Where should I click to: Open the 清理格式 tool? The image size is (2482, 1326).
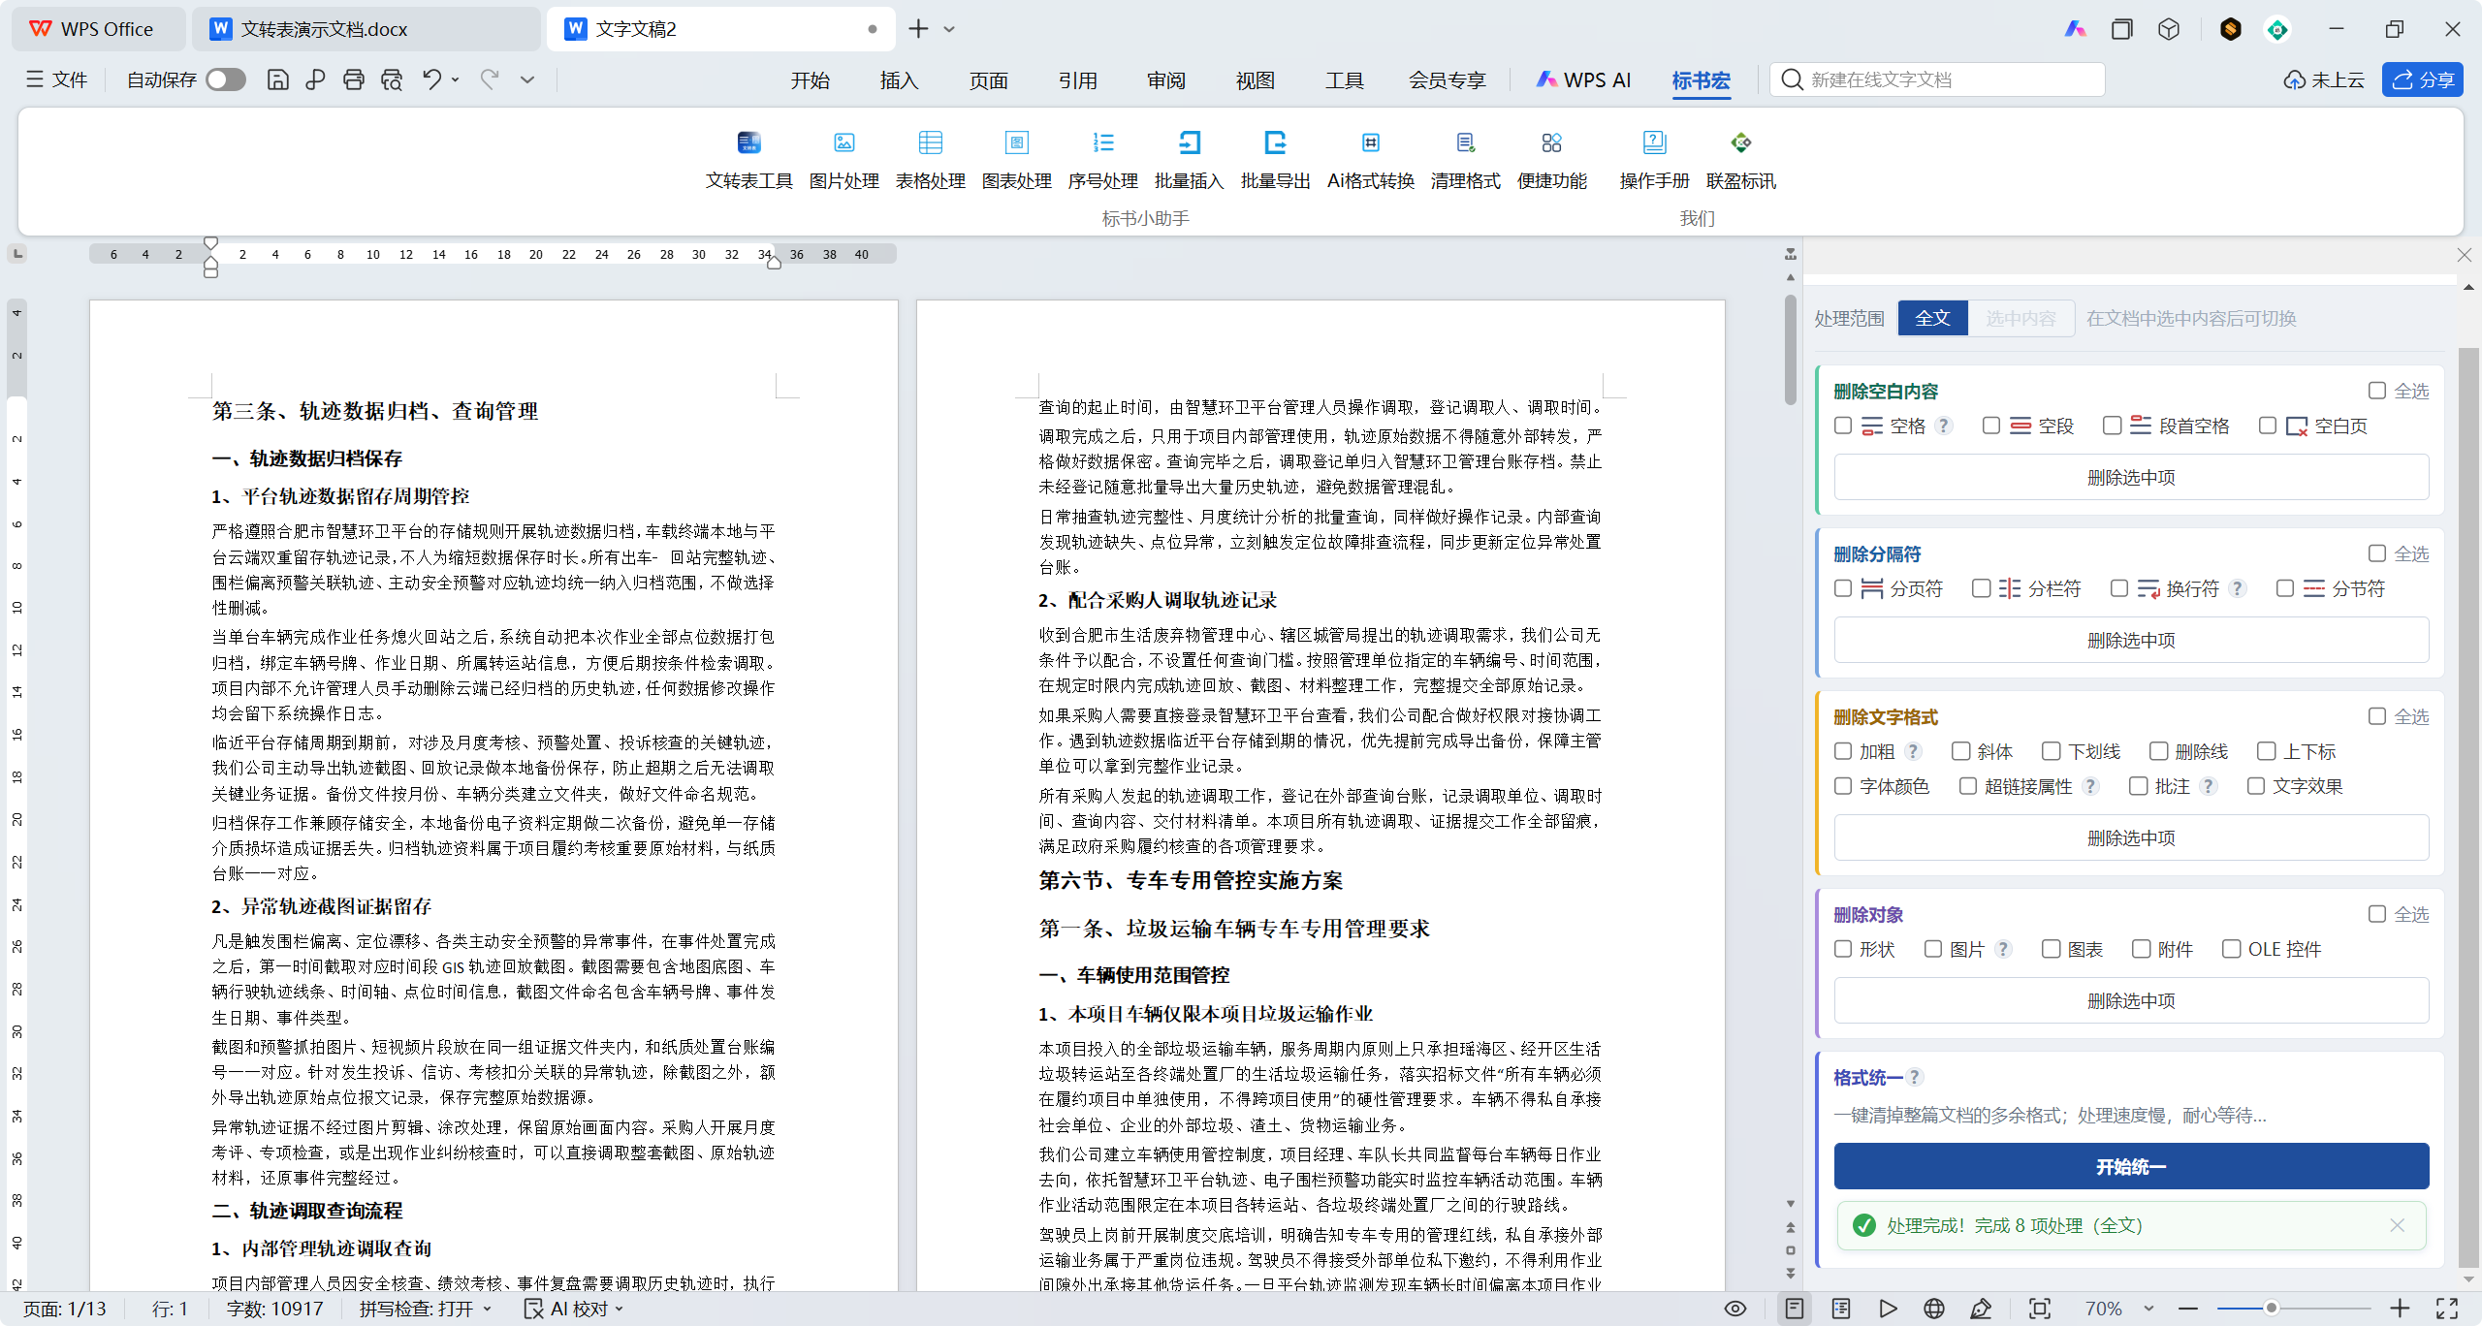1465,160
